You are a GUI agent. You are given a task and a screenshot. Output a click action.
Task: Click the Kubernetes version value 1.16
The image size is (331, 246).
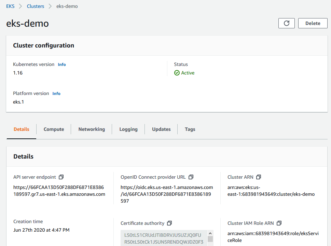coord(18,73)
